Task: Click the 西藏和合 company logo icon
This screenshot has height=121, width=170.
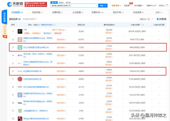Action: pos(20,40)
